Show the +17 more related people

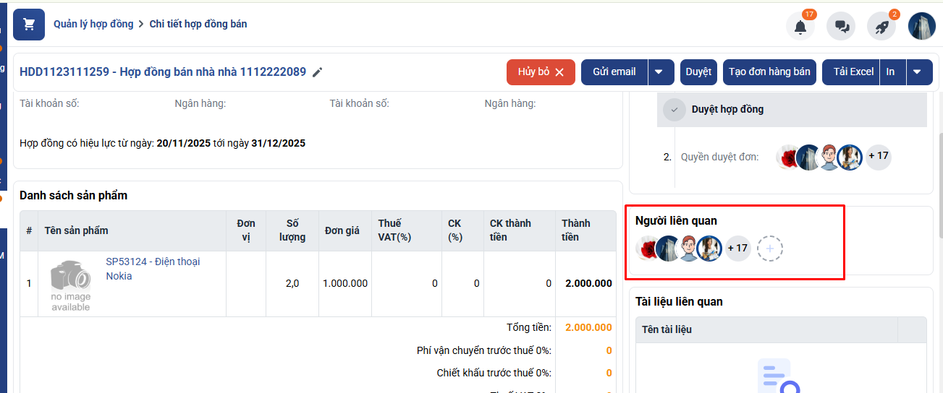[737, 249]
